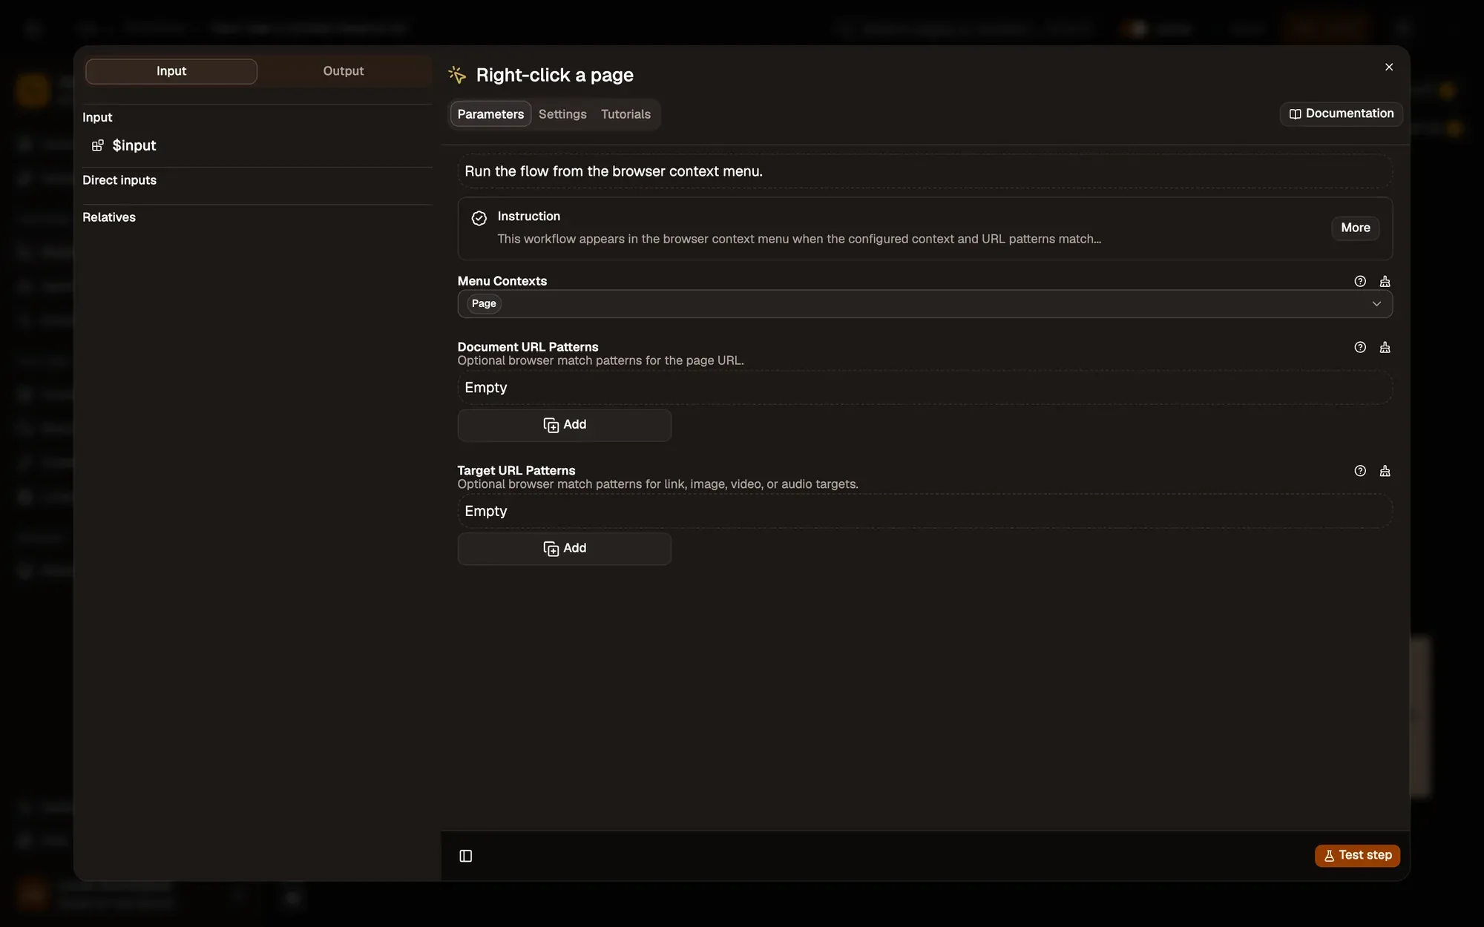Show help for Menu Contexts
Screen dimensions: 1484x927
click(1360, 281)
